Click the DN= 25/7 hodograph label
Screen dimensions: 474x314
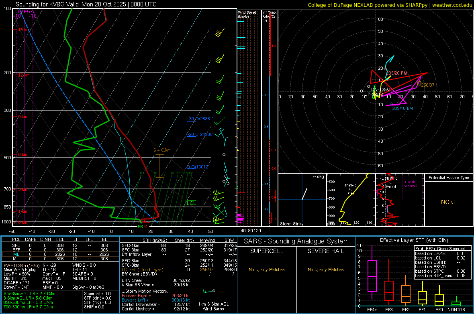(x=380, y=90)
